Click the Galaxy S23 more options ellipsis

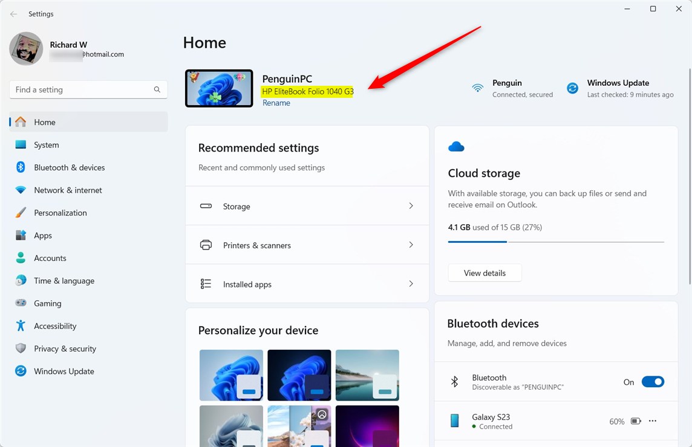pos(651,421)
